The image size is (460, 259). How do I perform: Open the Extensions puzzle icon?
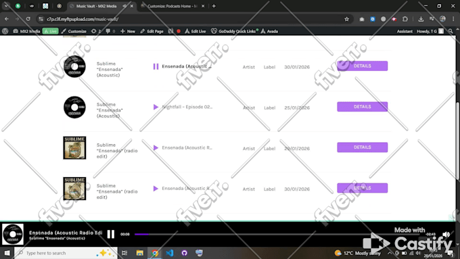click(x=405, y=19)
